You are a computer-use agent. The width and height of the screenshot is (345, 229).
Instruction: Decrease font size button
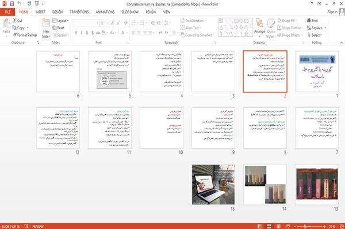(118, 23)
